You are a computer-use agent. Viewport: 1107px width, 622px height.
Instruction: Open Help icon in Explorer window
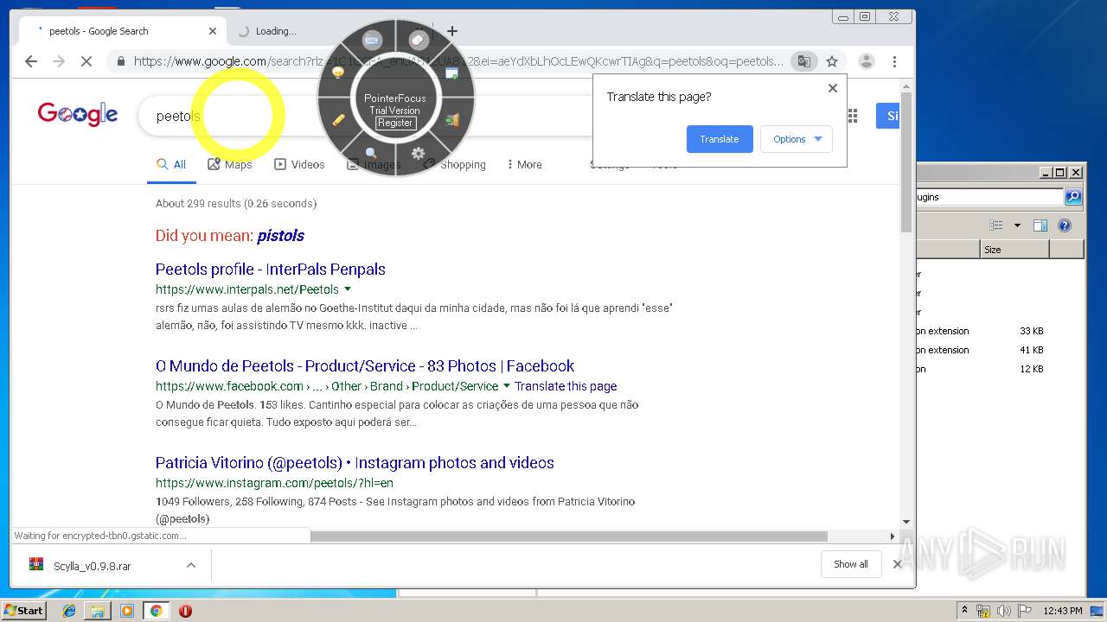[x=1065, y=225]
